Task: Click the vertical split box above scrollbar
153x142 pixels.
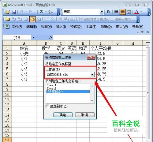Action: (x=148, y=42)
